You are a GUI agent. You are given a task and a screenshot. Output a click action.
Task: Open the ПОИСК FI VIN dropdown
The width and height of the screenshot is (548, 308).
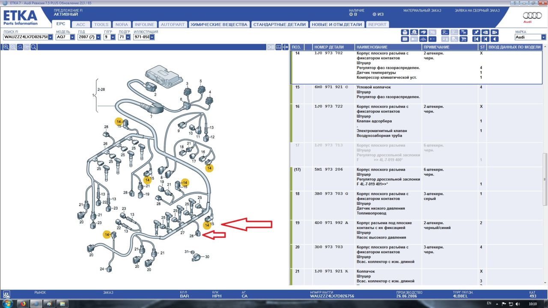click(51, 37)
